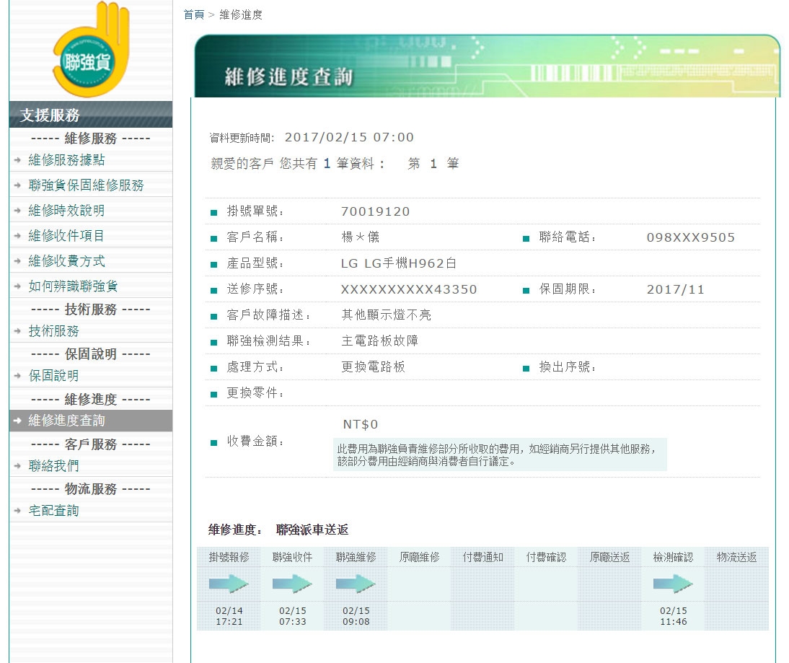Image resolution: width=789 pixels, height=663 pixels.
Task: Click the 聯強貨 hand logo
Action: tap(90, 52)
